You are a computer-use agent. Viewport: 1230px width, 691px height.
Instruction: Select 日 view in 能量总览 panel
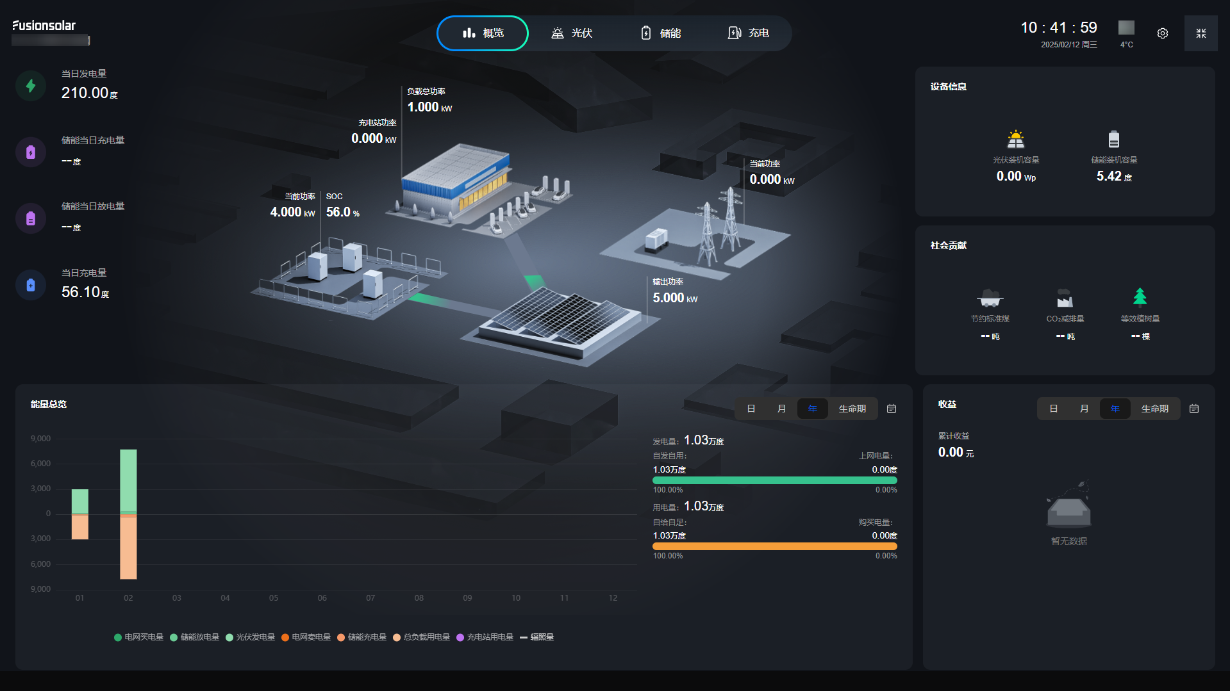[751, 408]
